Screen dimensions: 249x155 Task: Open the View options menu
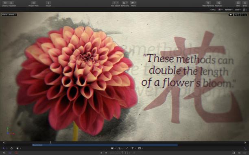(x=238, y=10)
